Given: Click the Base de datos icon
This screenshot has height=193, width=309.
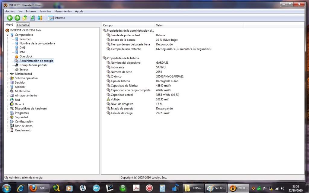Looking at the screenshot, I should coord(12,126).
